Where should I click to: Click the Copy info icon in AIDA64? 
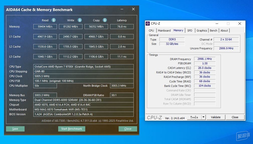(105, 20)
